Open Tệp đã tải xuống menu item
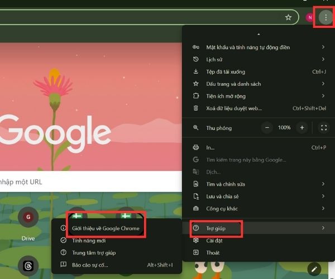 [259, 71]
